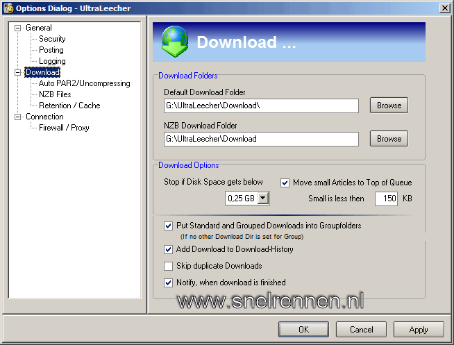Browse for the Default Download Folder
The height and width of the screenshot is (345, 454).
(x=389, y=106)
